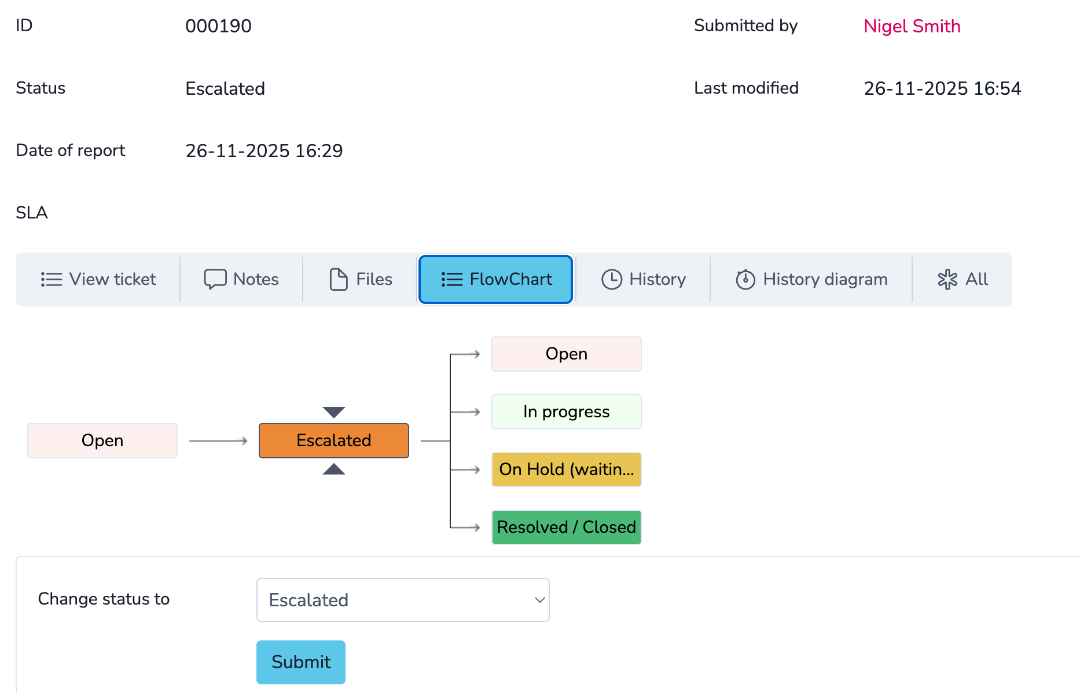Click the dropdown chevron in the status field
Screen dimensions: 1080x693
pos(539,600)
